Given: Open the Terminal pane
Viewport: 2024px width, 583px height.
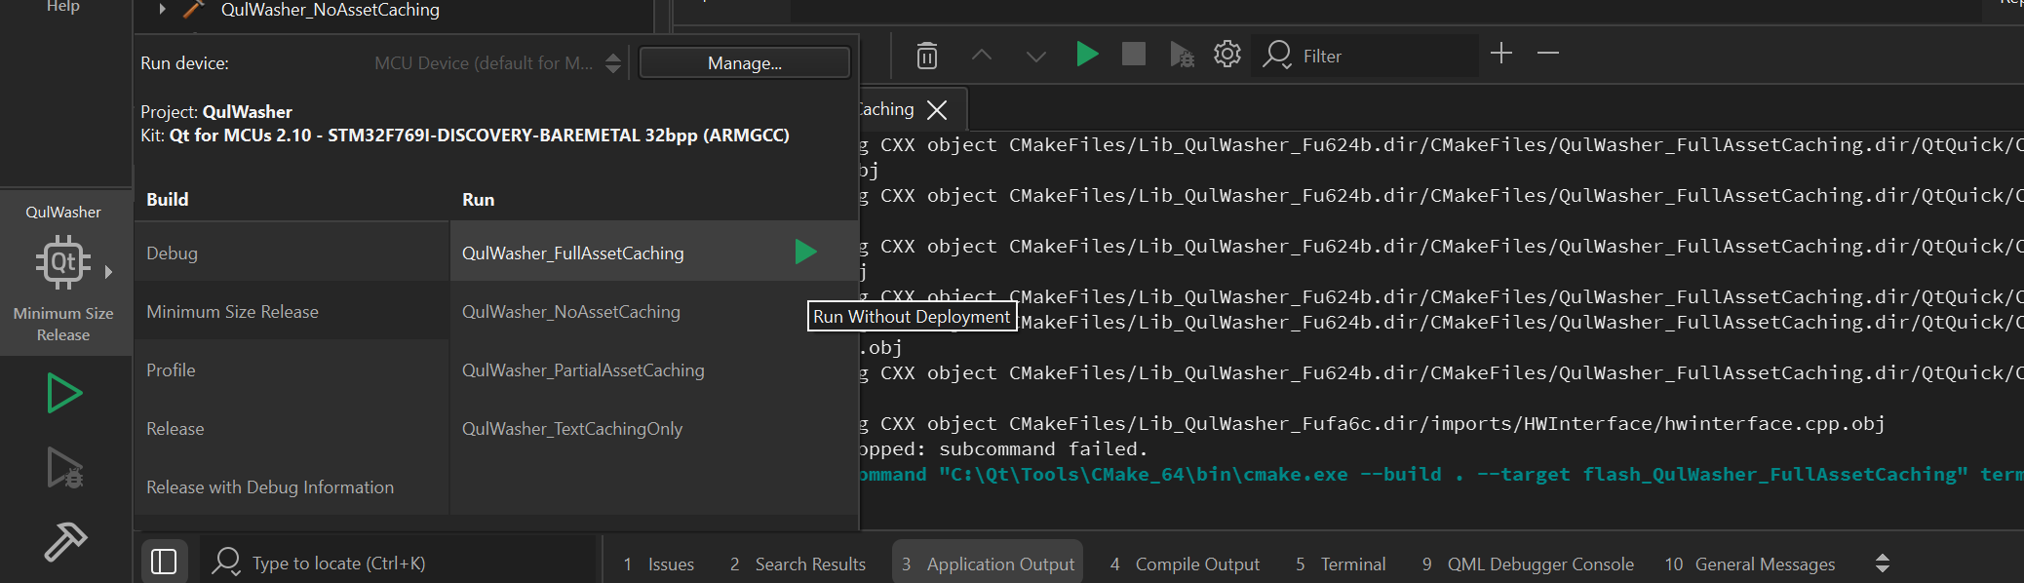Looking at the screenshot, I should coord(1341,564).
